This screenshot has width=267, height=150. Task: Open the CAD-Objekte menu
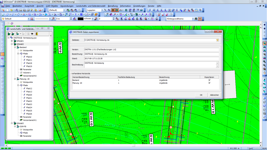52,6
